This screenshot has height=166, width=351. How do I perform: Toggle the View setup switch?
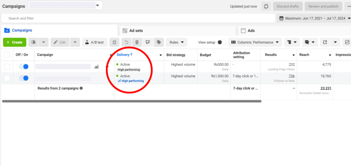click(x=221, y=42)
